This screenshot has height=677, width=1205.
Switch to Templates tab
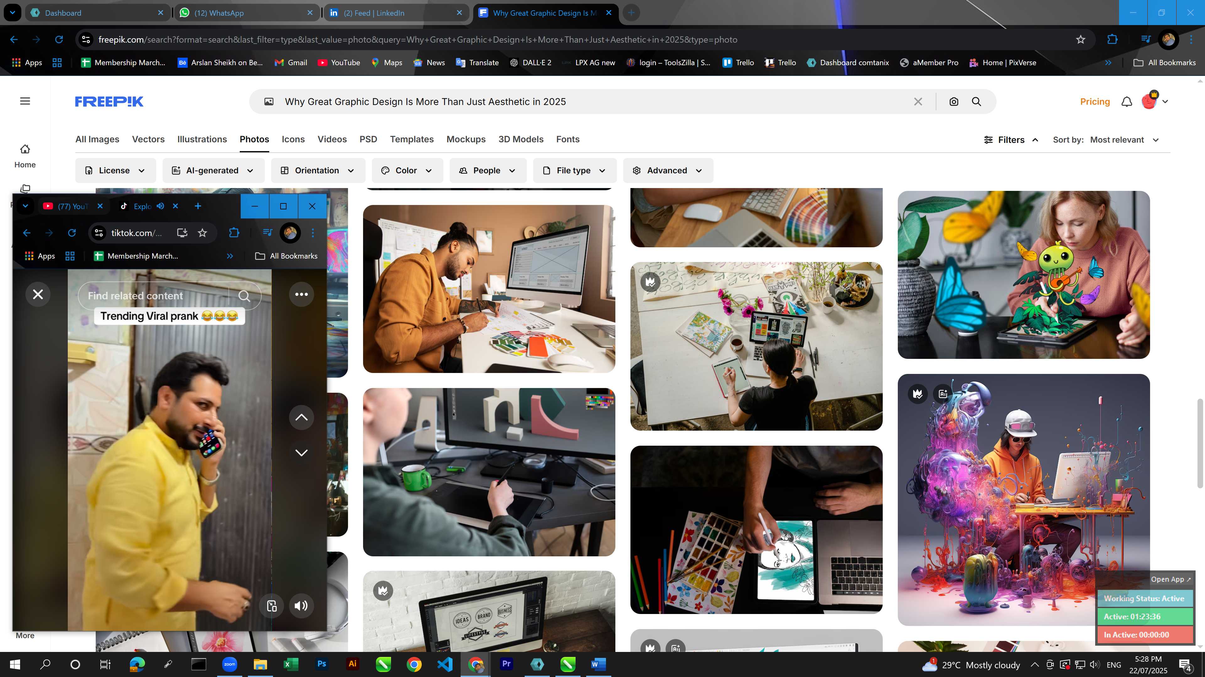tap(412, 139)
